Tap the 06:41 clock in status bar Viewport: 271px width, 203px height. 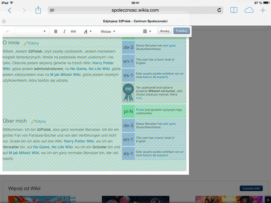click(135, 3)
